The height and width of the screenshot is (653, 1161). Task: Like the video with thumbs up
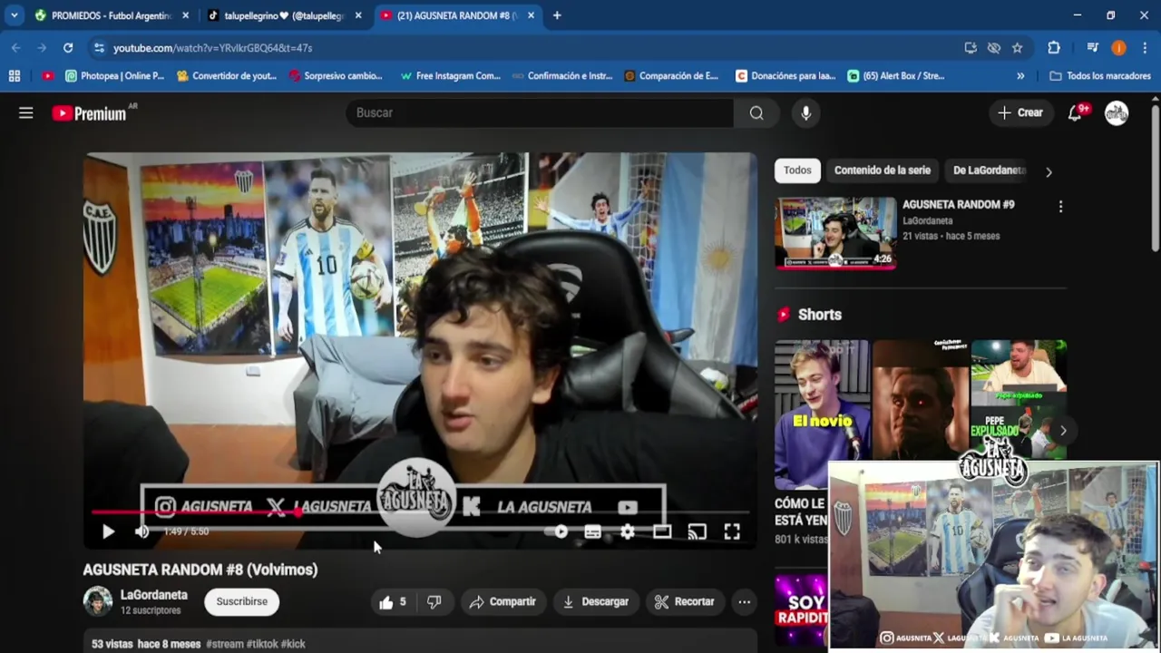tap(392, 601)
